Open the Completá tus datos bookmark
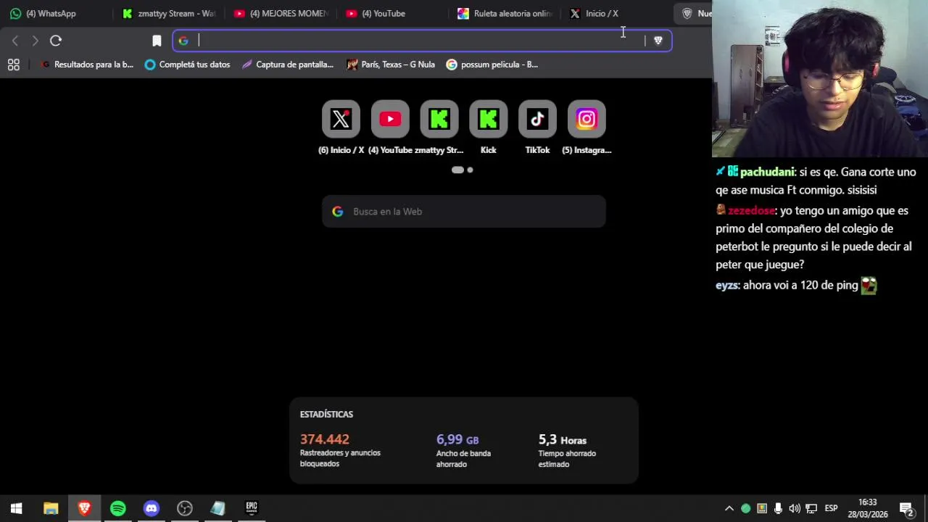 click(187, 65)
